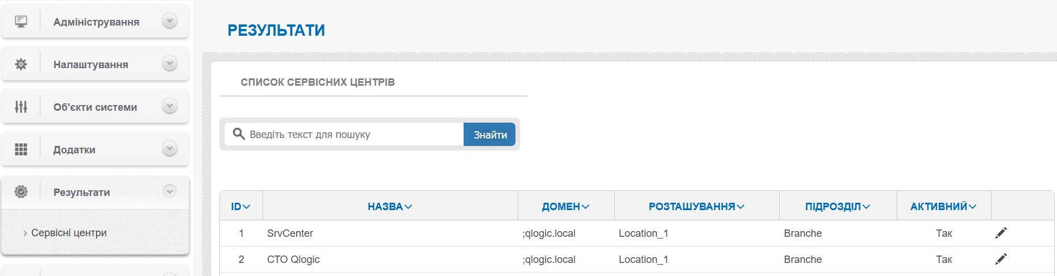The width and height of the screenshot is (1057, 276).
Task: Sort table by ID column
Action: pyautogui.click(x=240, y=207)
